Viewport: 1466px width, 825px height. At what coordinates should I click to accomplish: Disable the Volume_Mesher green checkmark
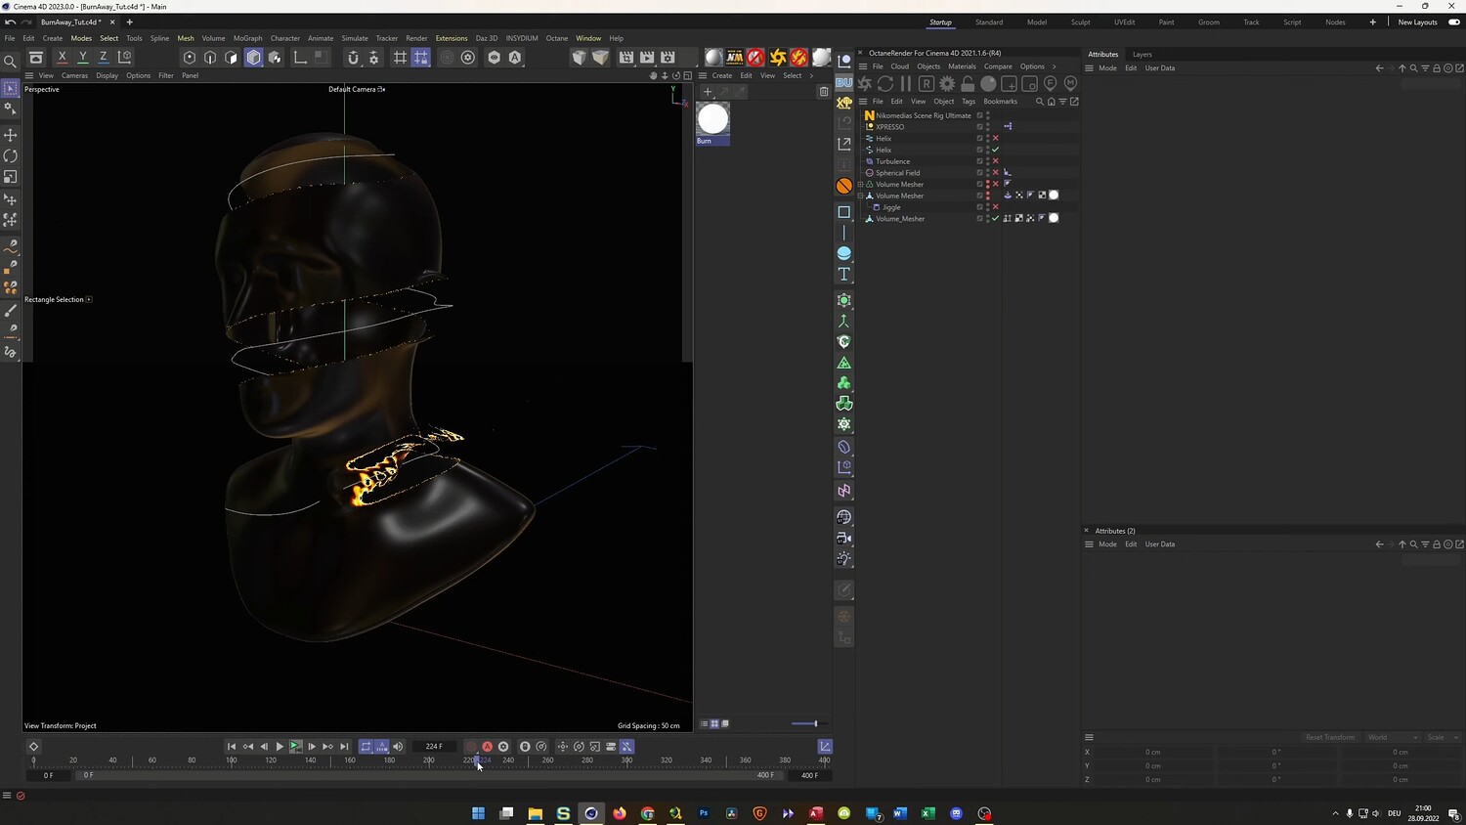tap(996, 219)
